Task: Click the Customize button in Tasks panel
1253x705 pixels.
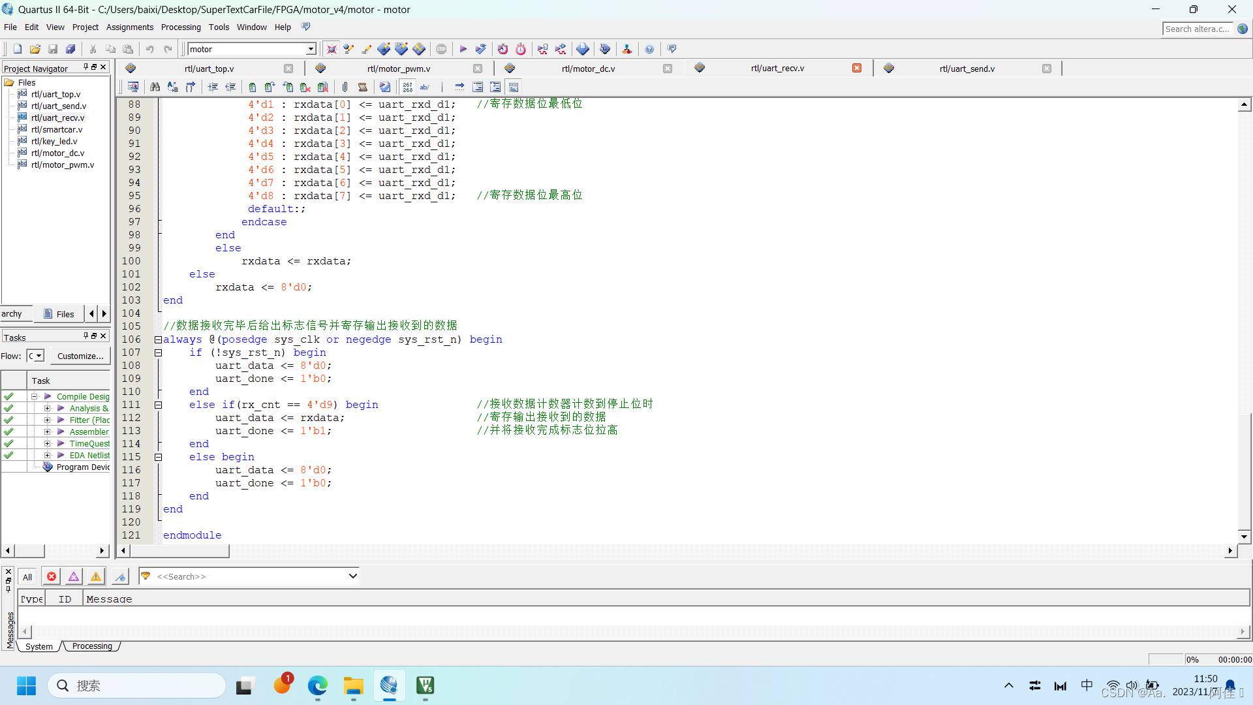Action: pyautogui.click(x=79, y=356)
